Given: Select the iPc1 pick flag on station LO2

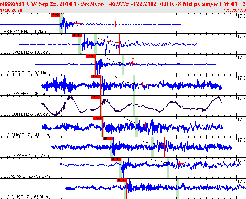Looking at the screenshot, I should click(96, 77).
